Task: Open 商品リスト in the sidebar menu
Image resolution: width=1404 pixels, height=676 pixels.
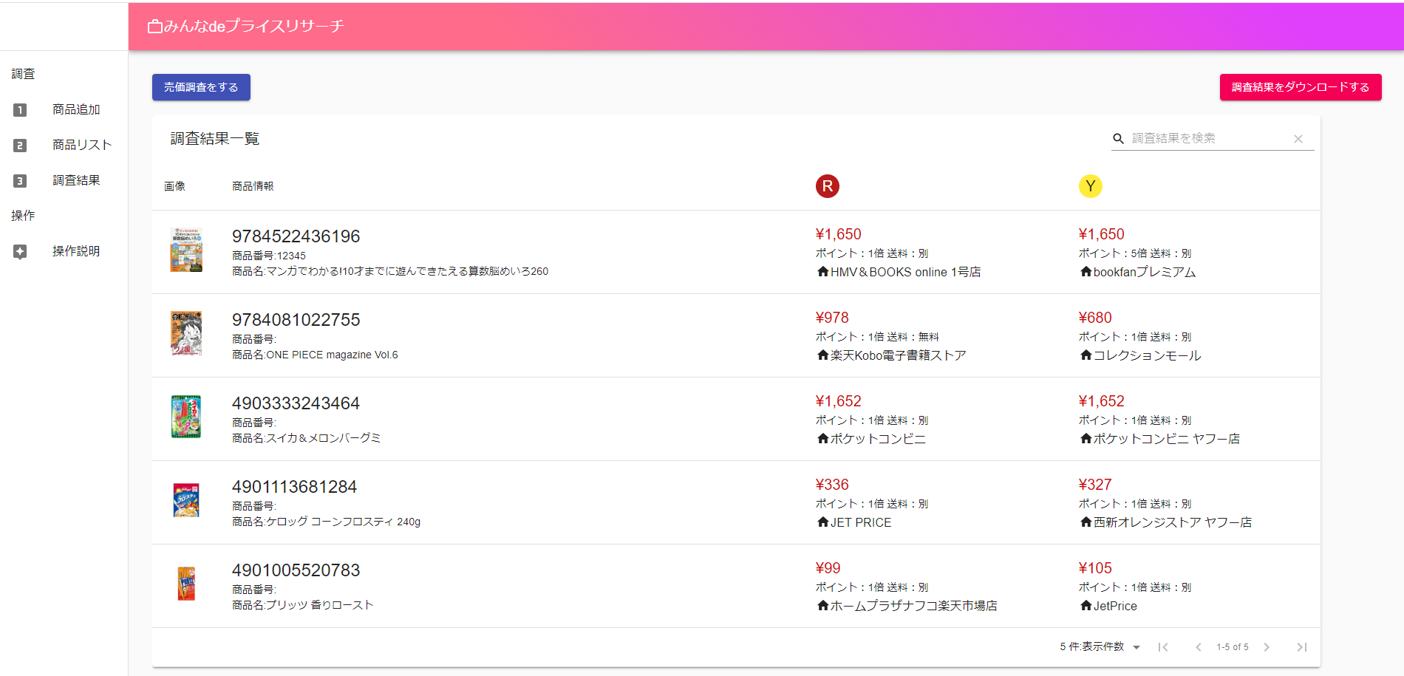Action: (x=81, y=146)
